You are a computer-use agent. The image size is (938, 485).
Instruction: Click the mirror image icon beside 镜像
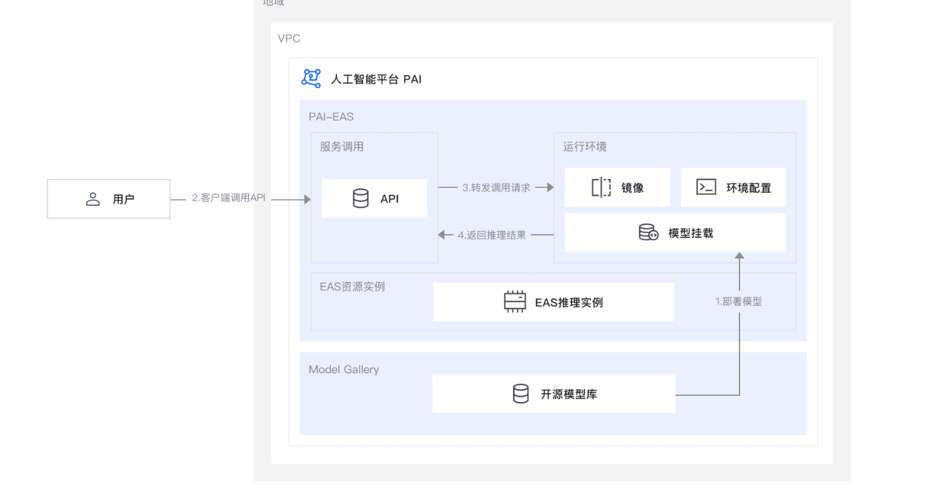pyautogui.click(x=601, y=188)
